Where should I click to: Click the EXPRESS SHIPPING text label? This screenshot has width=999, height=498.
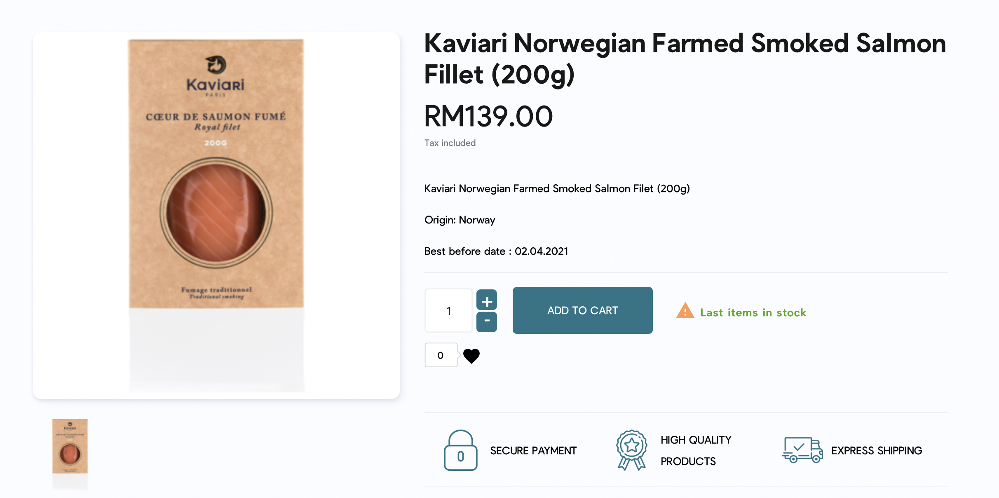click(877, 451)
